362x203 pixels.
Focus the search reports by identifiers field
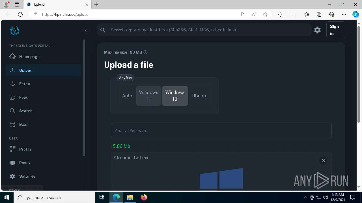coord(204,30)
